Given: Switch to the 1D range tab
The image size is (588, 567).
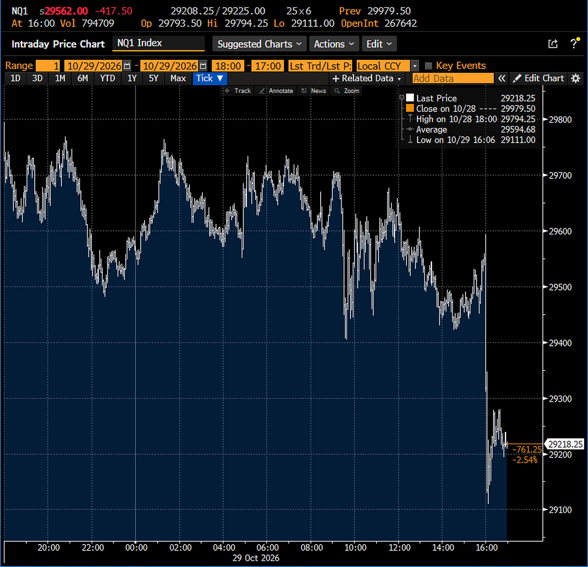Looking at the screenshot, I should (15, 78).
